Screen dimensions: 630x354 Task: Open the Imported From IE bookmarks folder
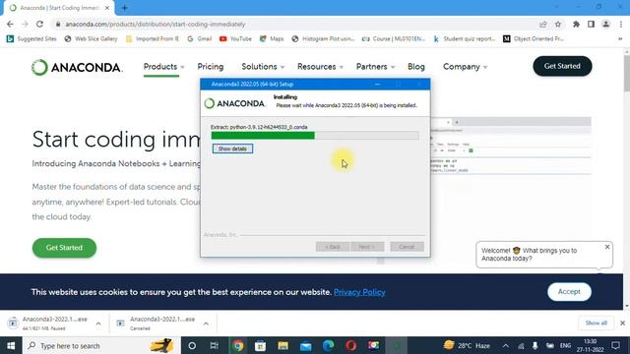pos(153,39)
